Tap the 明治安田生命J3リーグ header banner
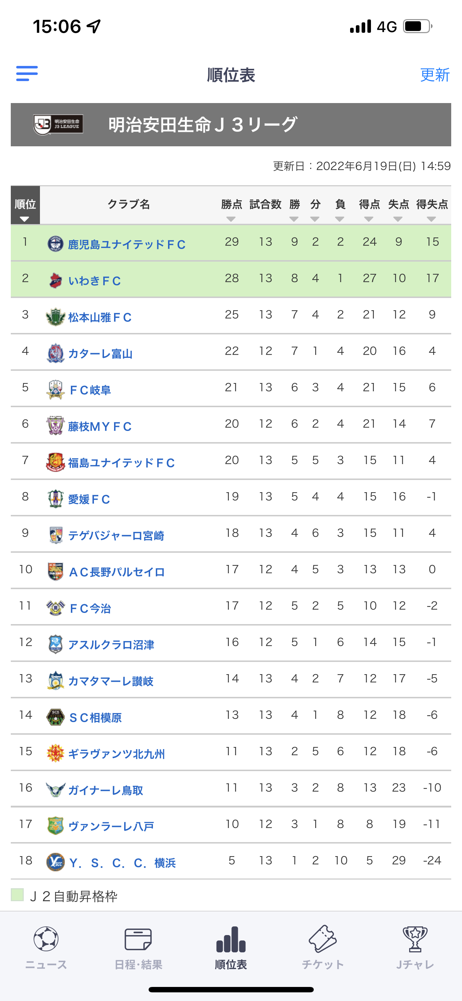 tap(231, 125)
